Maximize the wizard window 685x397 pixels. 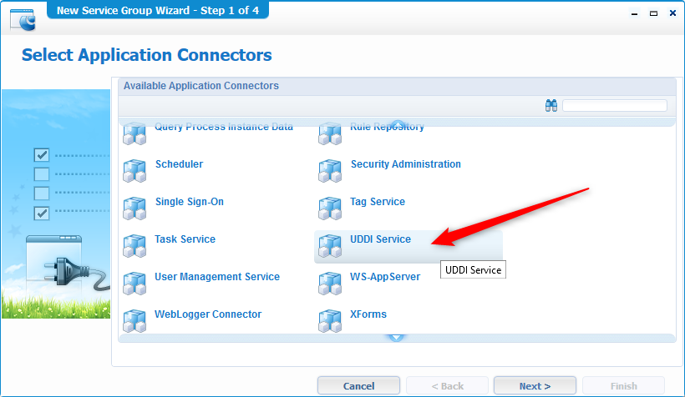tap(653, 13)
